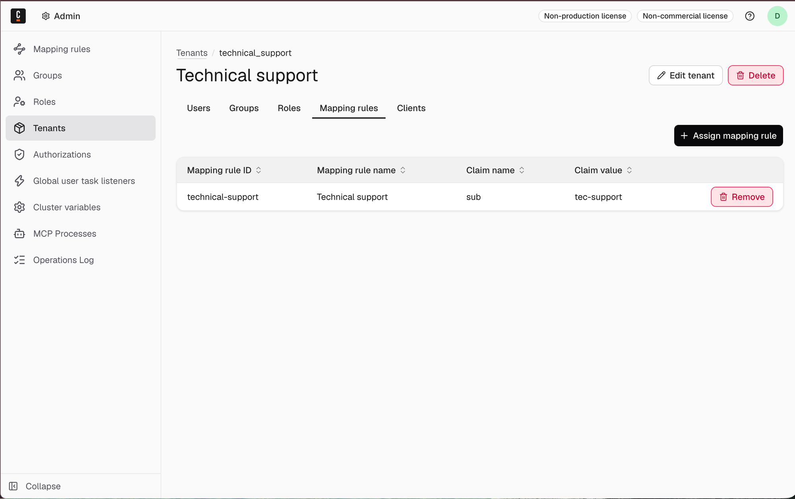The image size is (795, 499).
Task: Click the Non-production license badge
Action: pyautogui.click(x=585, y=16)
